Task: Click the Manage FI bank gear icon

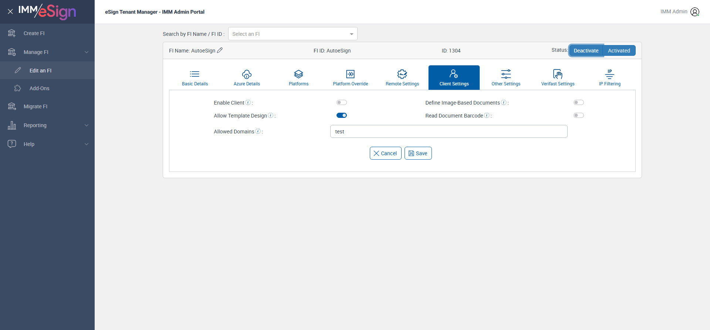Action: 12,52
